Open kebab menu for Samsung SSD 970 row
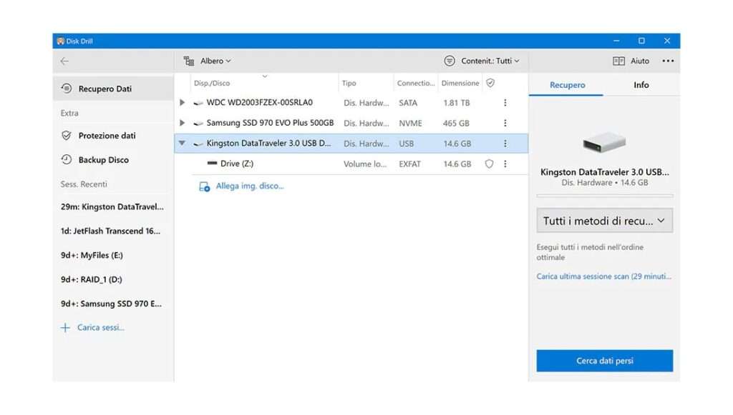This screenshot has width=733, height=415. click(x=505, y=123)
